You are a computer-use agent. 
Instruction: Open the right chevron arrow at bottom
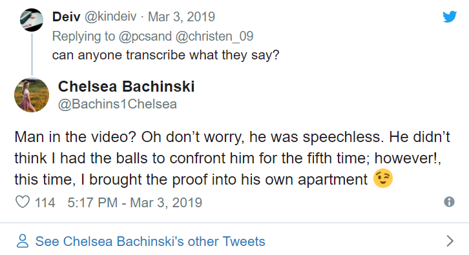point(450,241)
